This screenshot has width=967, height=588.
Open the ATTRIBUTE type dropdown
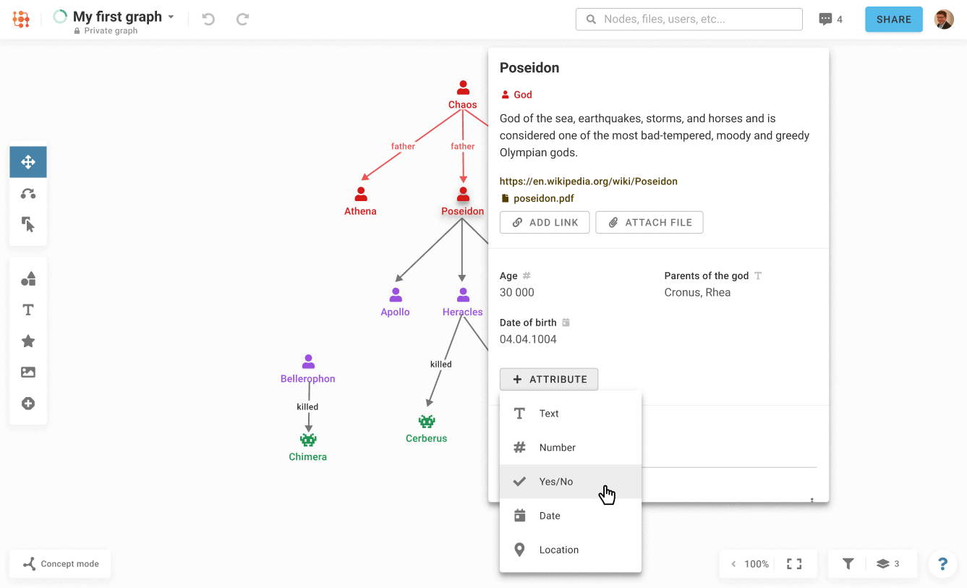(548, 379)
